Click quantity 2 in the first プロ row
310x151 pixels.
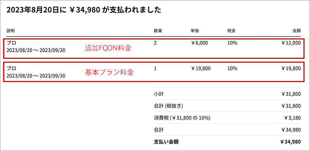point(155,43)
